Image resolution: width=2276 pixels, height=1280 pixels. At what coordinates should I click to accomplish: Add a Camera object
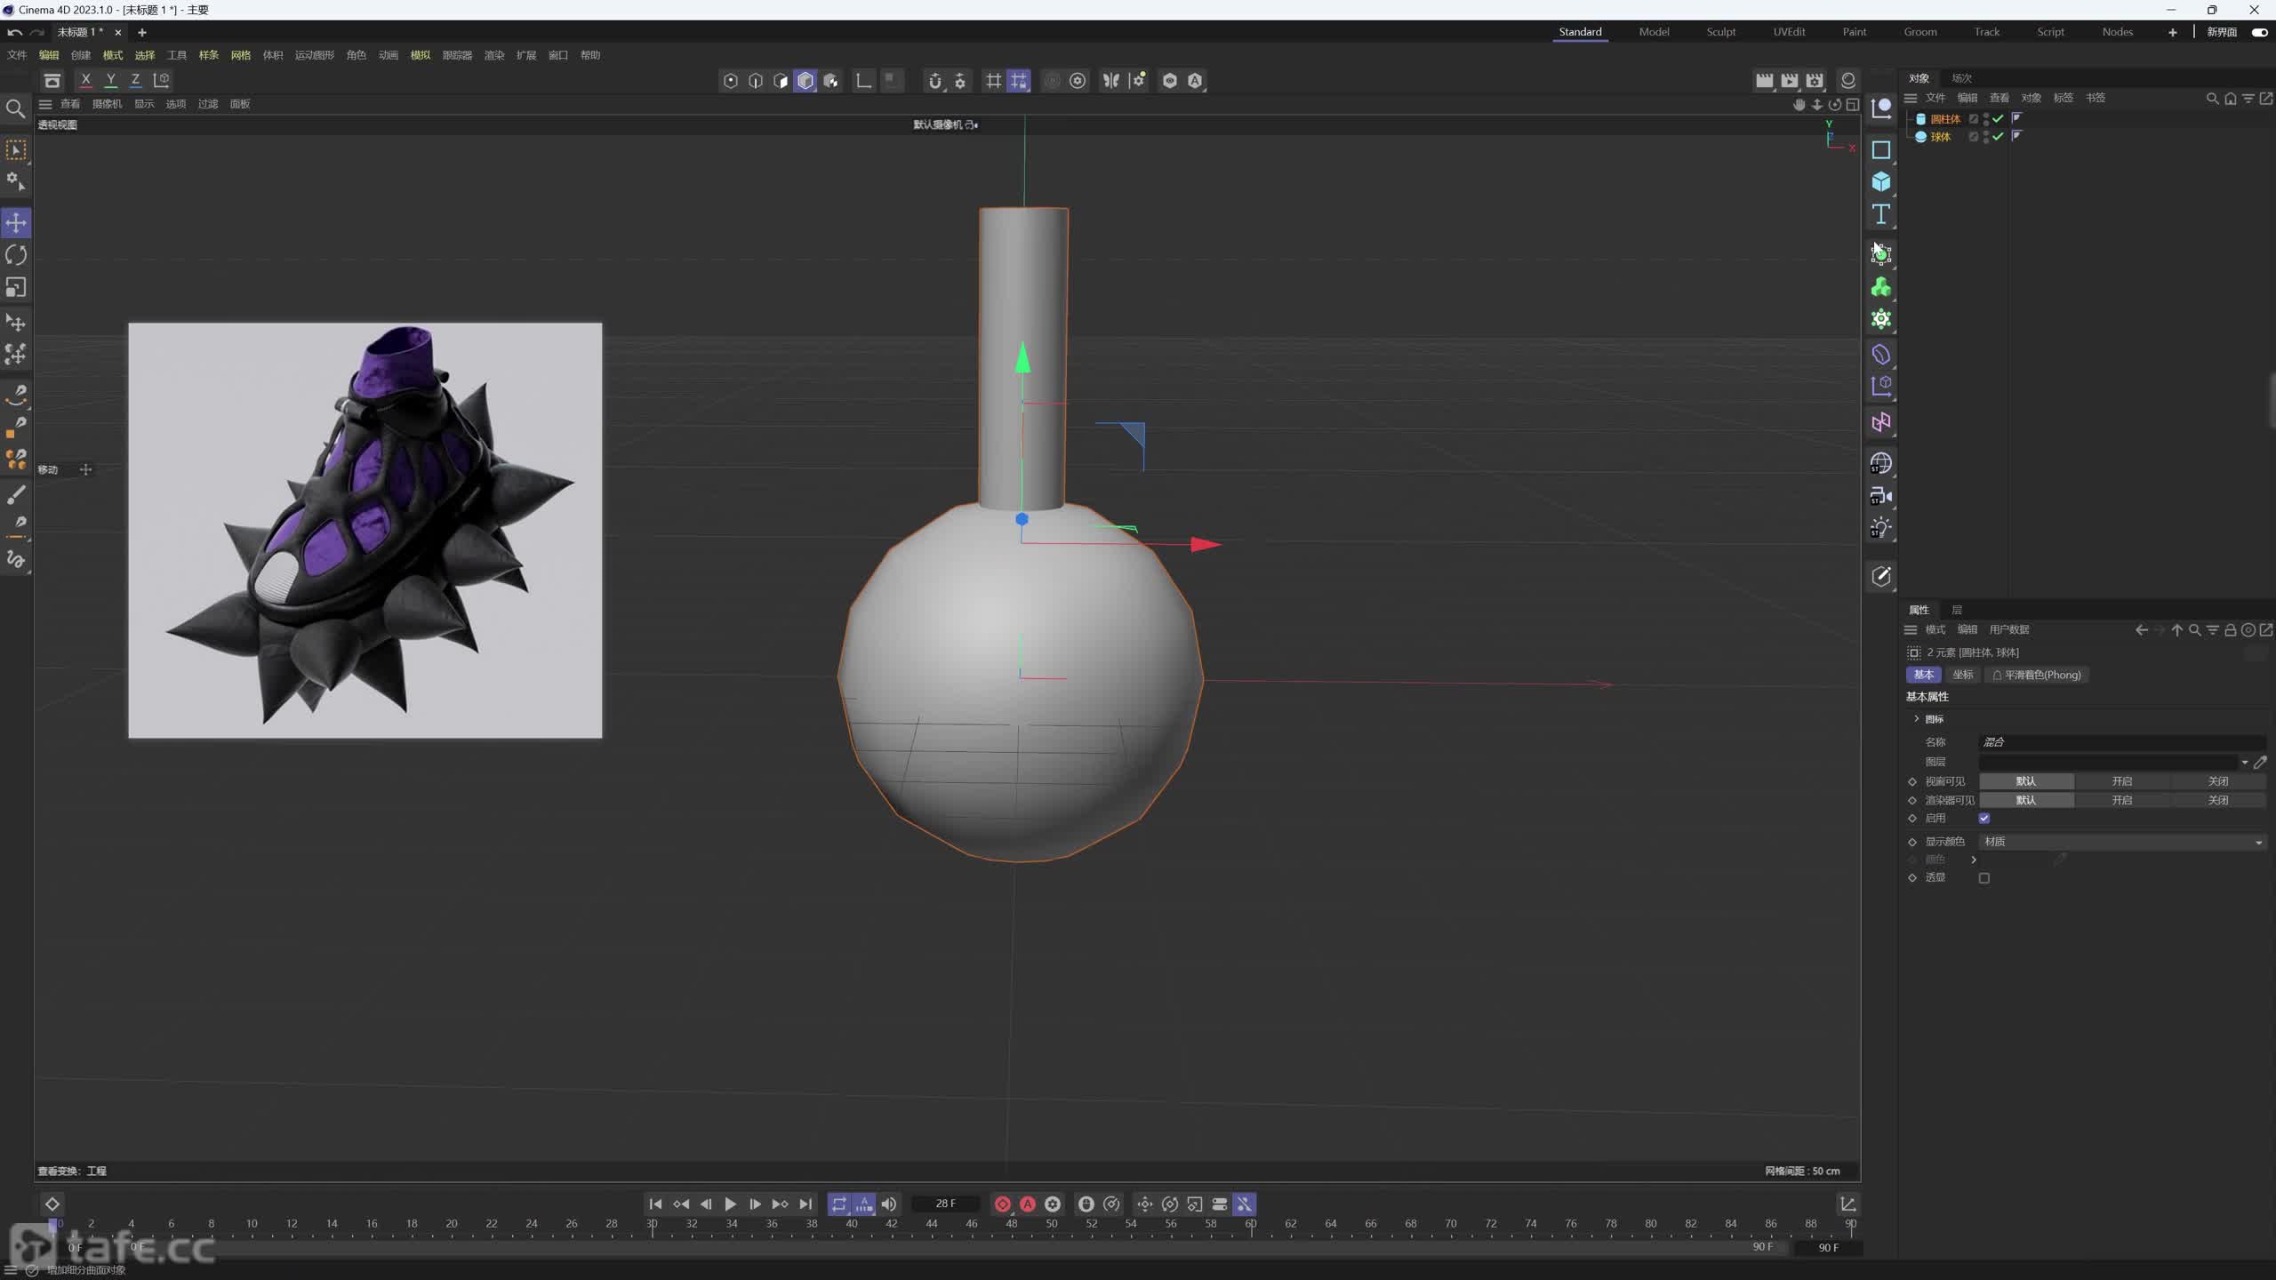tap(1880, 497)
